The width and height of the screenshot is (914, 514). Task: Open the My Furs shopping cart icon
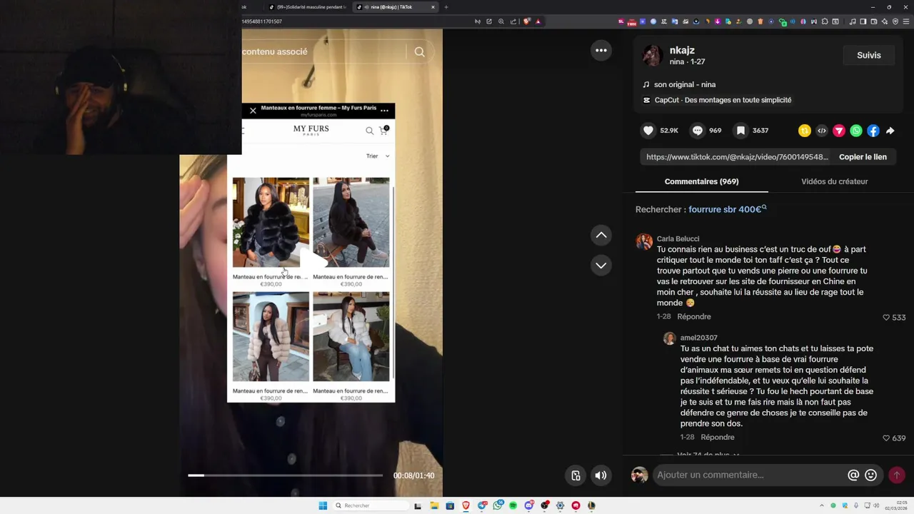(x=383, y=130)
